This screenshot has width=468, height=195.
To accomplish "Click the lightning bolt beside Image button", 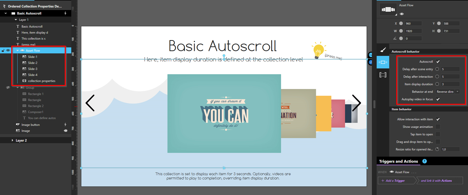I will 65,125.
